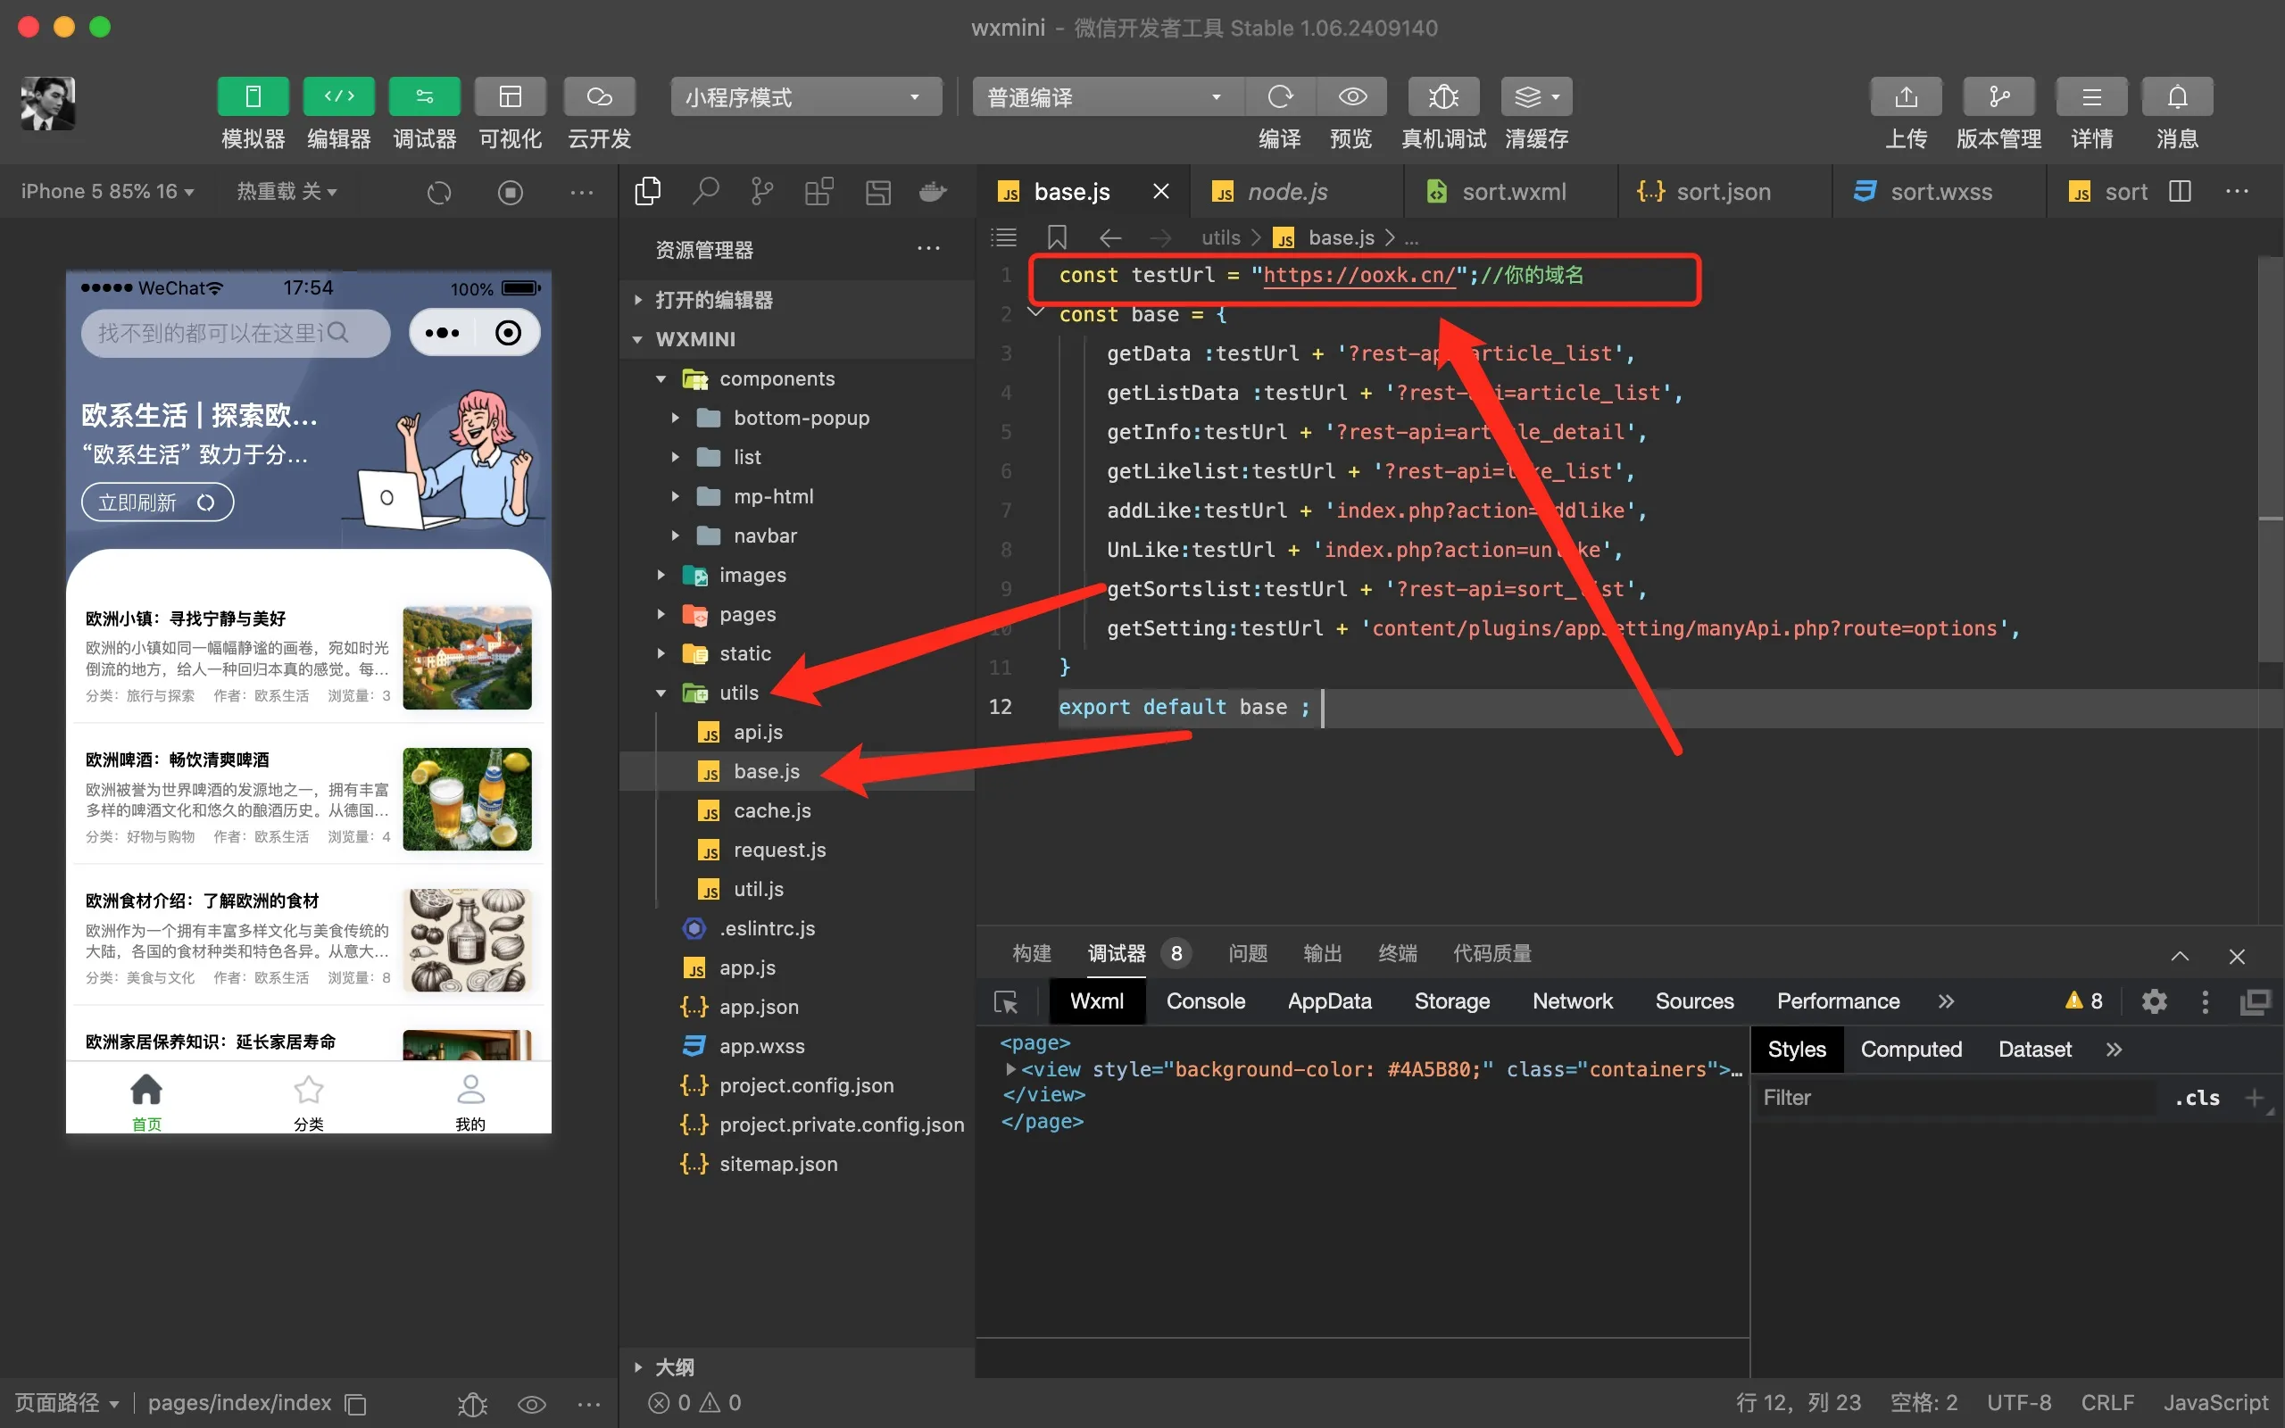This screenshot has height=1428, width=2285.
Task: Open the 普通编译 compile mode dropdown
Action: click(x=1107, y=96)
